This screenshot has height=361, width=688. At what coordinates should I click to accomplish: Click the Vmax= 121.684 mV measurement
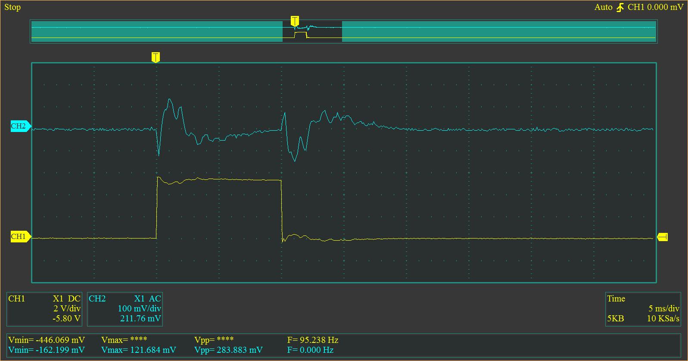[x=139, y=350]
